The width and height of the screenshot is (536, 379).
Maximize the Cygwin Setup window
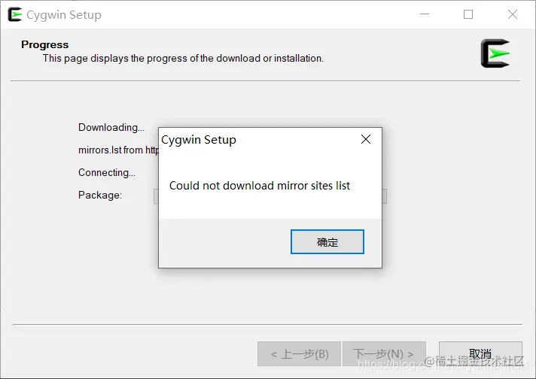click(468, 14)
